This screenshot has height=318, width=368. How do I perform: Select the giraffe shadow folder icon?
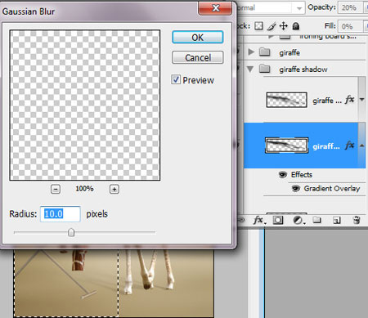[x=264, y=69]
